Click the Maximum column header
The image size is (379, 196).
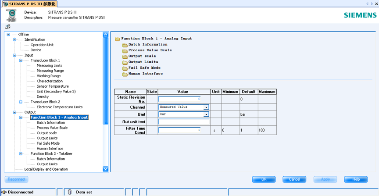(x=267, y=92)
